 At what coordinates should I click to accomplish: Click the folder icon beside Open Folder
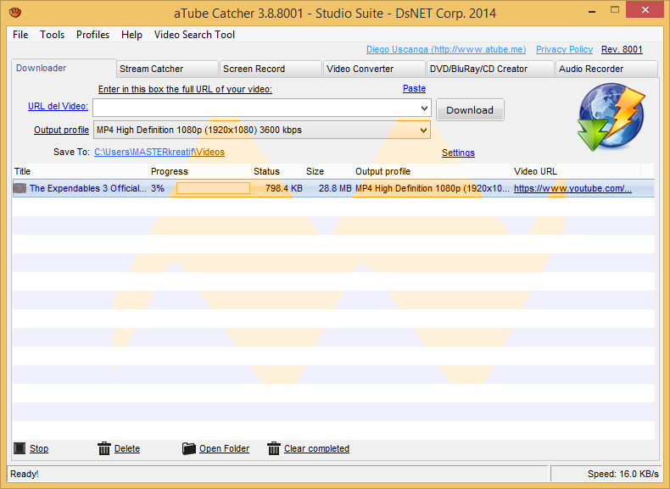point(189,448)
